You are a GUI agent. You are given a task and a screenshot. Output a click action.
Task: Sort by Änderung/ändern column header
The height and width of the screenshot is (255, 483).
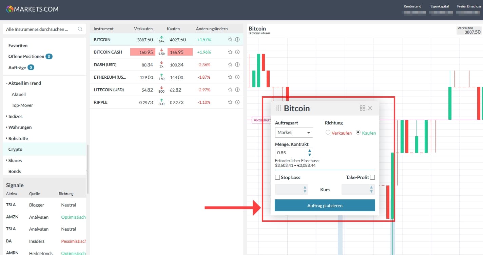tap(212, 28)
